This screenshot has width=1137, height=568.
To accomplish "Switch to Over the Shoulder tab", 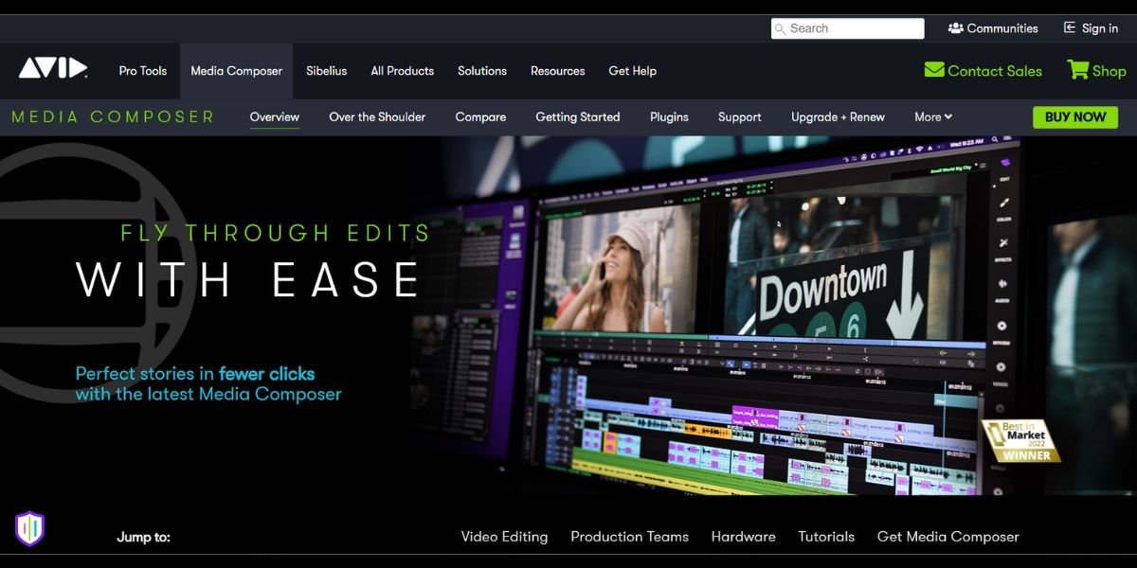I will pos(377,117).
